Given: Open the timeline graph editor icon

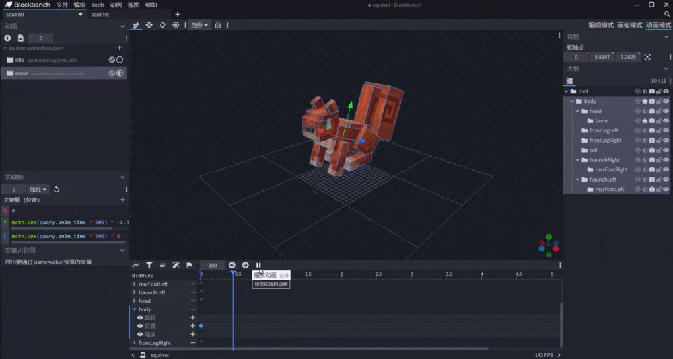Looking at the screenshot, I should click(136, 265).
